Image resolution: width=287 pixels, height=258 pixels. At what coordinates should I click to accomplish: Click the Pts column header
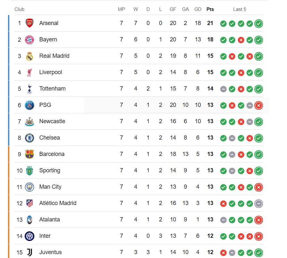coord(210,9)
